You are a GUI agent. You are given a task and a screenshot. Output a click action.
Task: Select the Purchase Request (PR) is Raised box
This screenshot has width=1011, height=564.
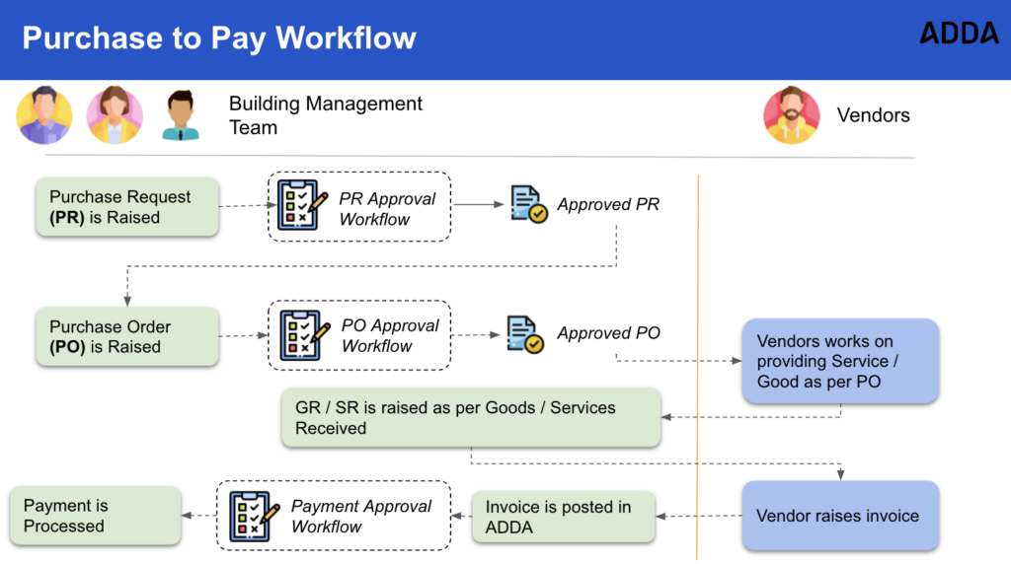point(127,207)
